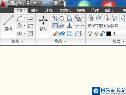Switch to the Annotate (注释) tab
Screen dimensions: 126x95
click(49, 10)
